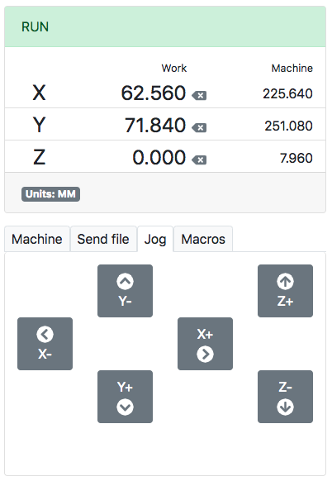Viewport: 332px width, 481px height.
Task: Raise the spindle with the Z+ button
Action: tap(286, 291)
